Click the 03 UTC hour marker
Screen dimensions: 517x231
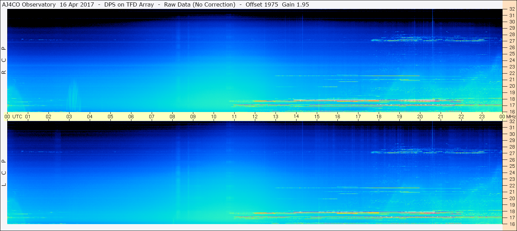coord(69,117)
